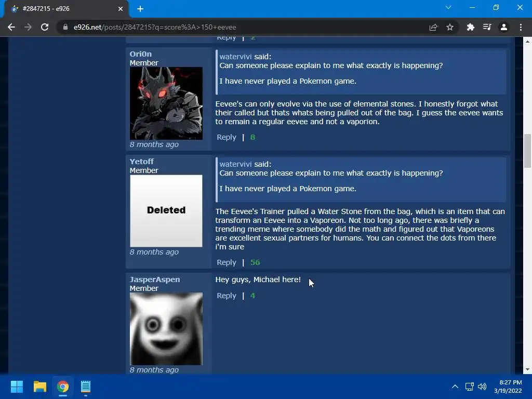Reload the current page

(x=45, y=27)
